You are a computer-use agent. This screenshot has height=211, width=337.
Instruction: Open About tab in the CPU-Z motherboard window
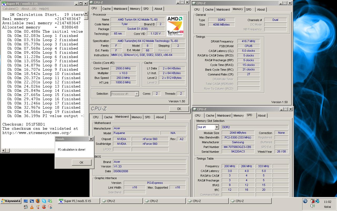point(160,117)
